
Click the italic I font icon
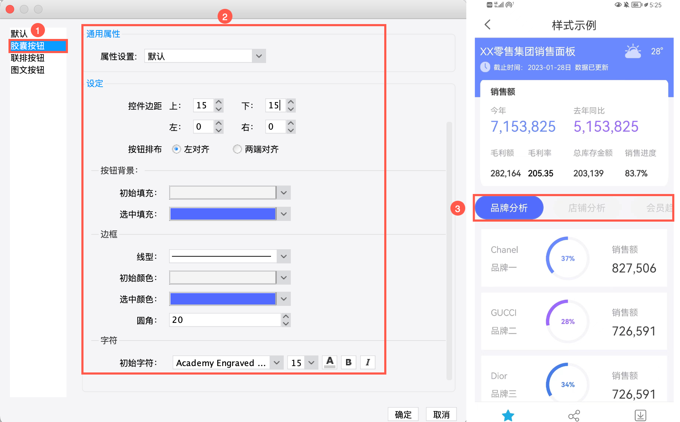(368, 362)
